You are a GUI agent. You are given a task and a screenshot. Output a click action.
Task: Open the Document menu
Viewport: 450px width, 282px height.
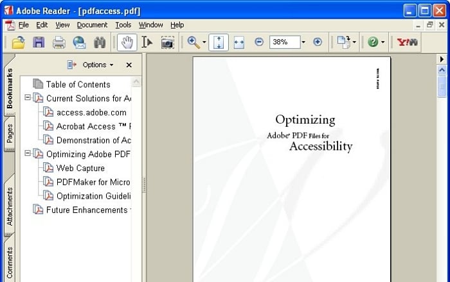pyautogui.click(x=92, y=25)
